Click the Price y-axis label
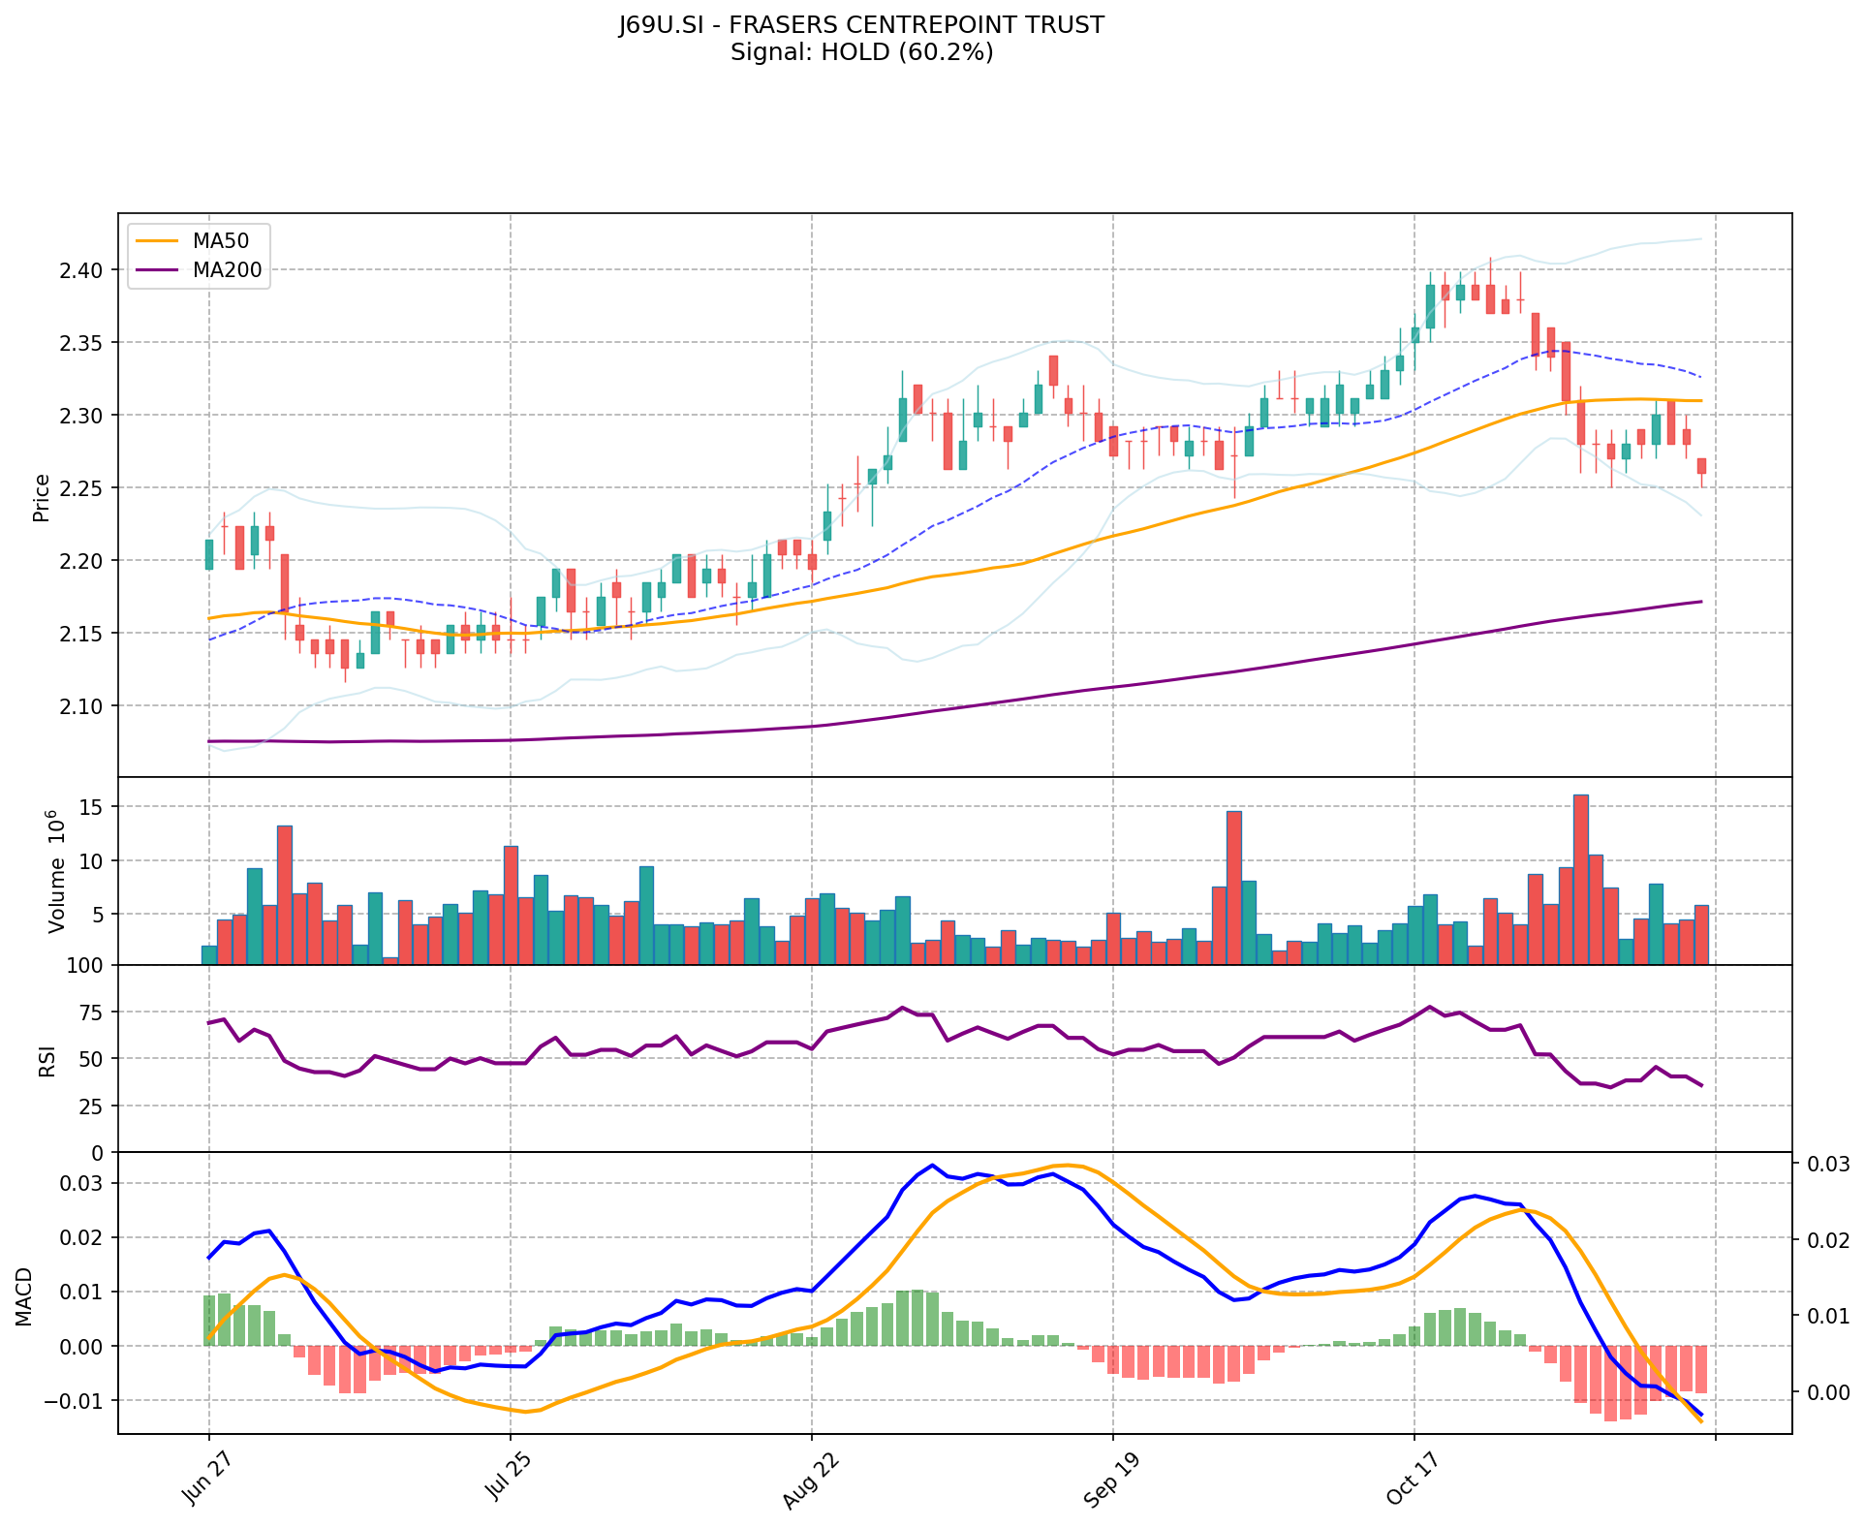Screen dimensions: 1865x1527 click(42, 497)
